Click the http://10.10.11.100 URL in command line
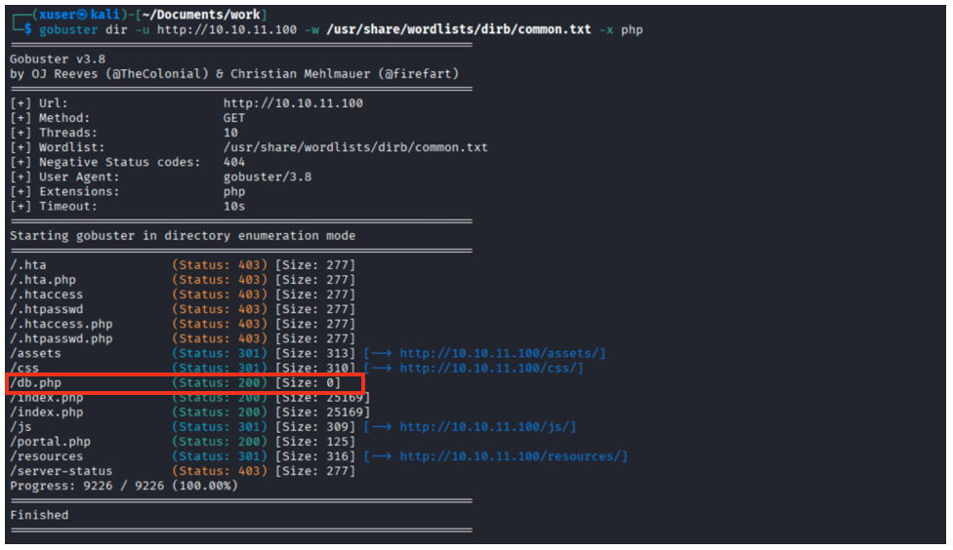The height and width of the screenshot is (550, 953). click(x=227, y=30)
